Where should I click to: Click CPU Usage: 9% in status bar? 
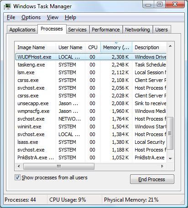click(x=68, y=200)
